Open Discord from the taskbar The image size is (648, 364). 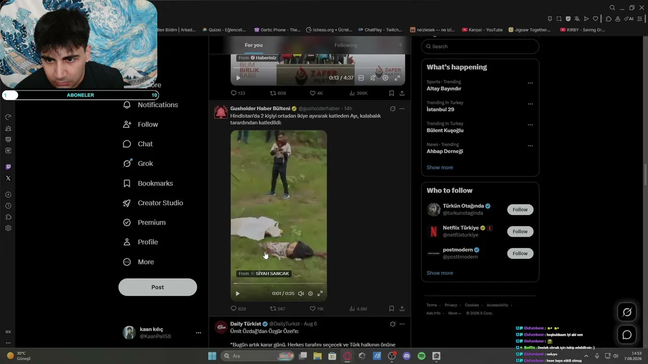pyautogui.click(x=407, y=356)
